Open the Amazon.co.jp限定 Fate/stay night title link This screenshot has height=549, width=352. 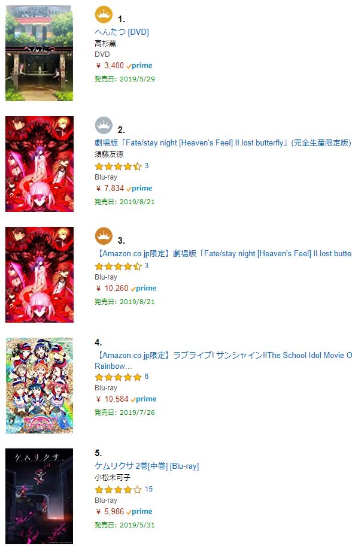coord(223,253)
